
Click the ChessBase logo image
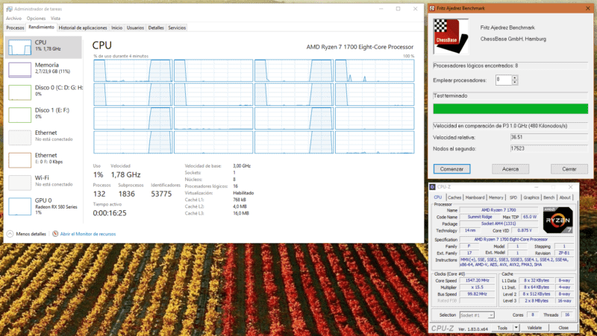click(451, 37)
